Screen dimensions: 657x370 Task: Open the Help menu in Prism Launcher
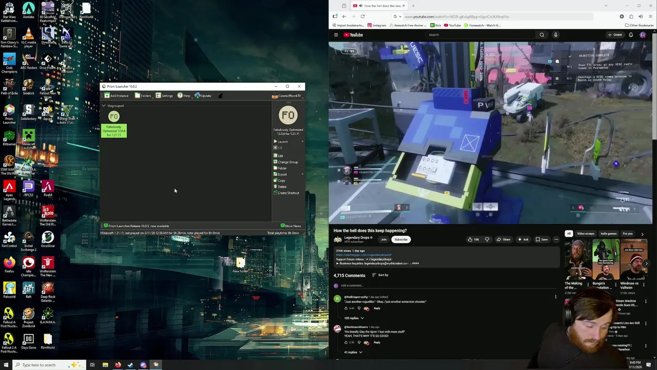pos(184,96)
